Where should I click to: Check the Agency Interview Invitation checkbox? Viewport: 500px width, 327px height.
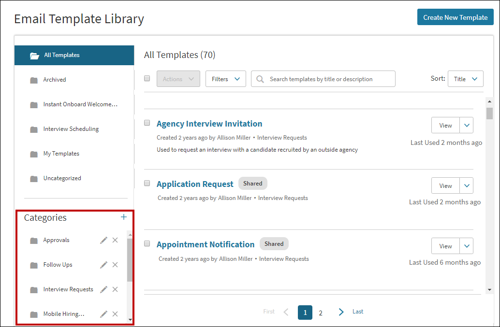pyautogui.click(x=147, y=123)
